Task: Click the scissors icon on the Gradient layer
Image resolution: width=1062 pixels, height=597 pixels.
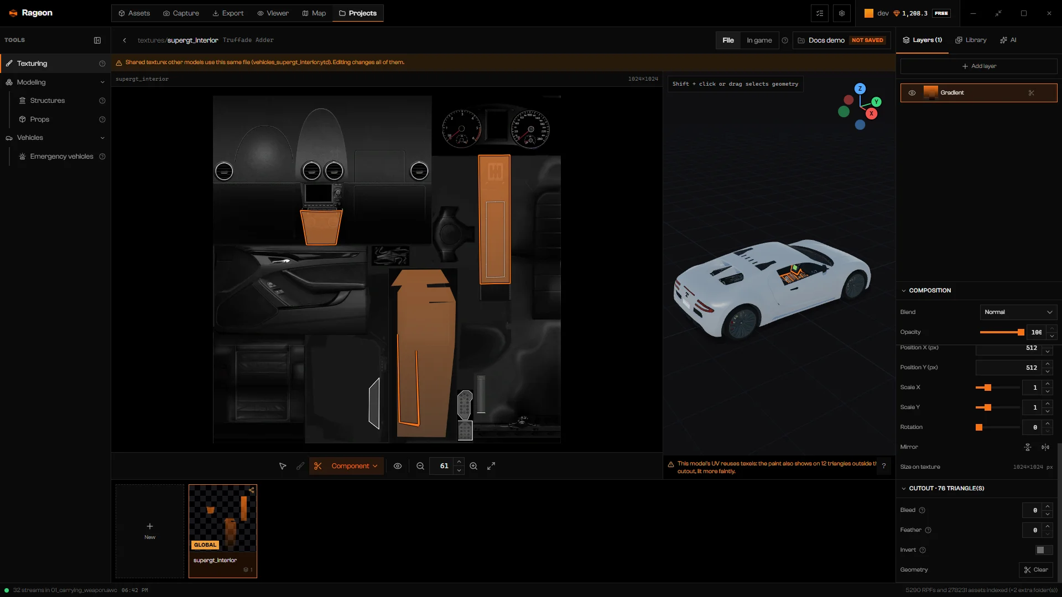Action: click(1032, 93)
